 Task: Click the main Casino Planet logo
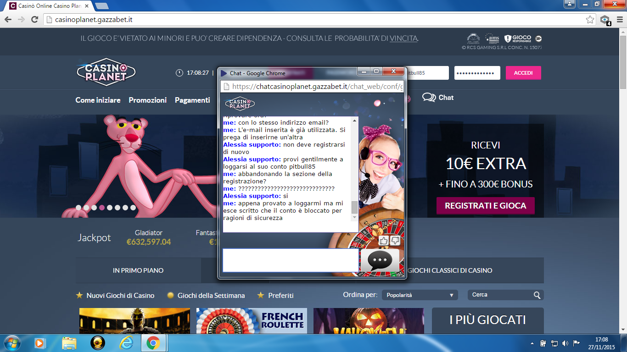click(x=106, y=72)
